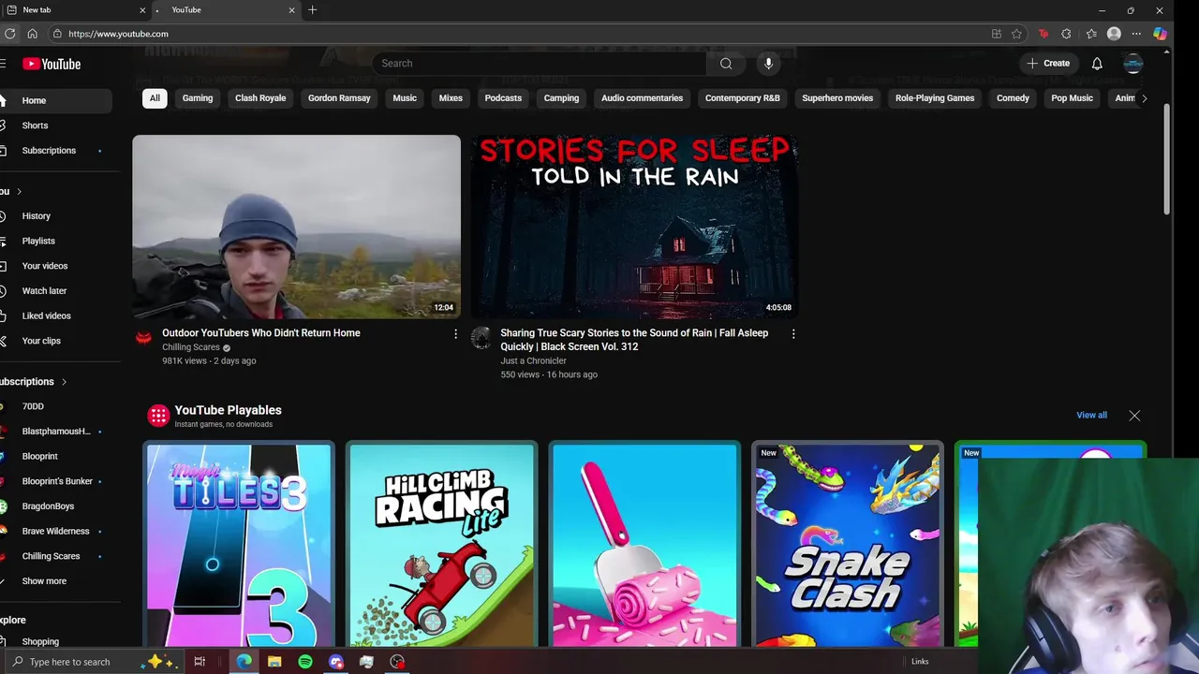The image size is (1199, 674).
Task: Open the Edge profile icon
Action: click(1114, 34)
